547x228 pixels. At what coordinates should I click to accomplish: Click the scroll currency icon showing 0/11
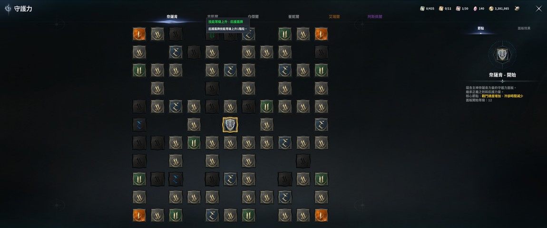441,9
